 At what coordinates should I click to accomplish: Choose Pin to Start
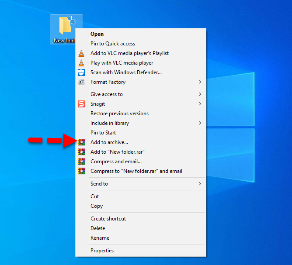click(103, 133)
